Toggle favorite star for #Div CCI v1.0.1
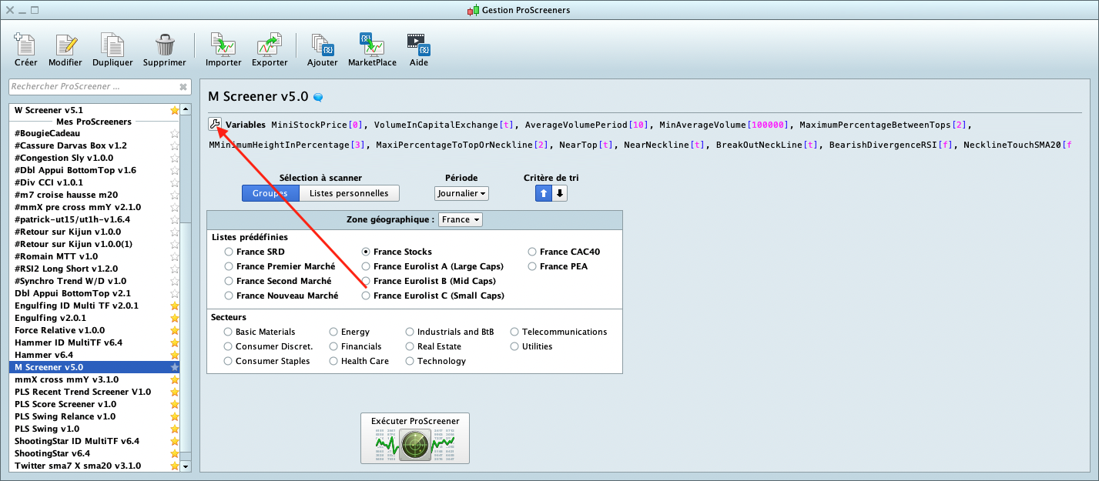Screen dimensions: 1099x481 point(174,182)
